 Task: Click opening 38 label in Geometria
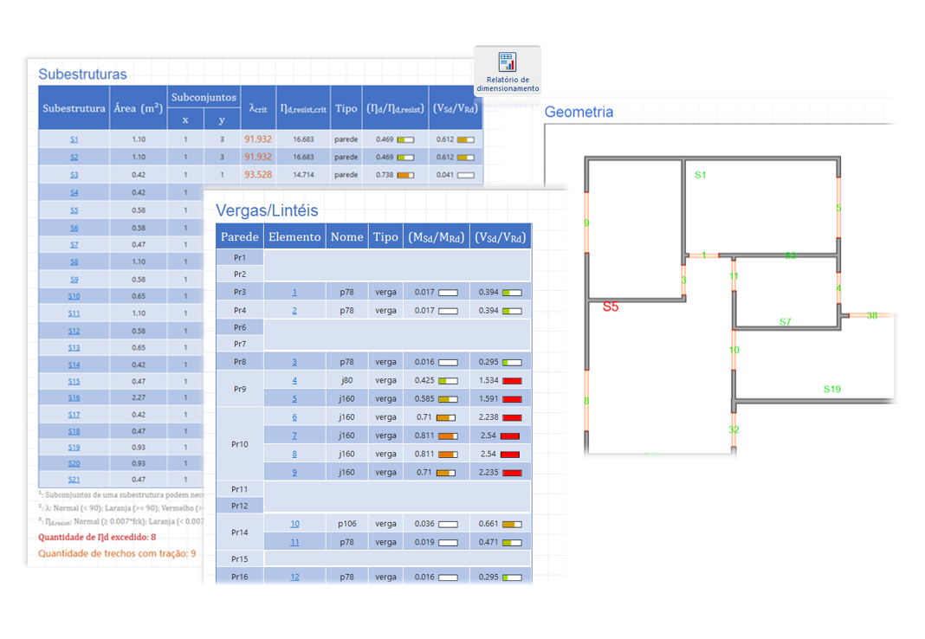[x=871, y=316]
